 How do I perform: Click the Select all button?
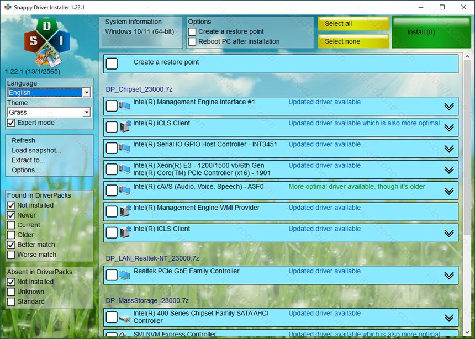[x=353, y=24]
